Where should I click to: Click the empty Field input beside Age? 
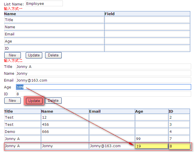[x=147, y=41]
